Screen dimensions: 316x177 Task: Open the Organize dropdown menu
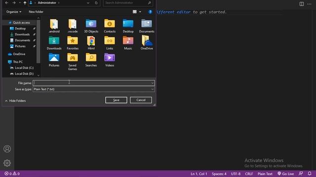14,12
